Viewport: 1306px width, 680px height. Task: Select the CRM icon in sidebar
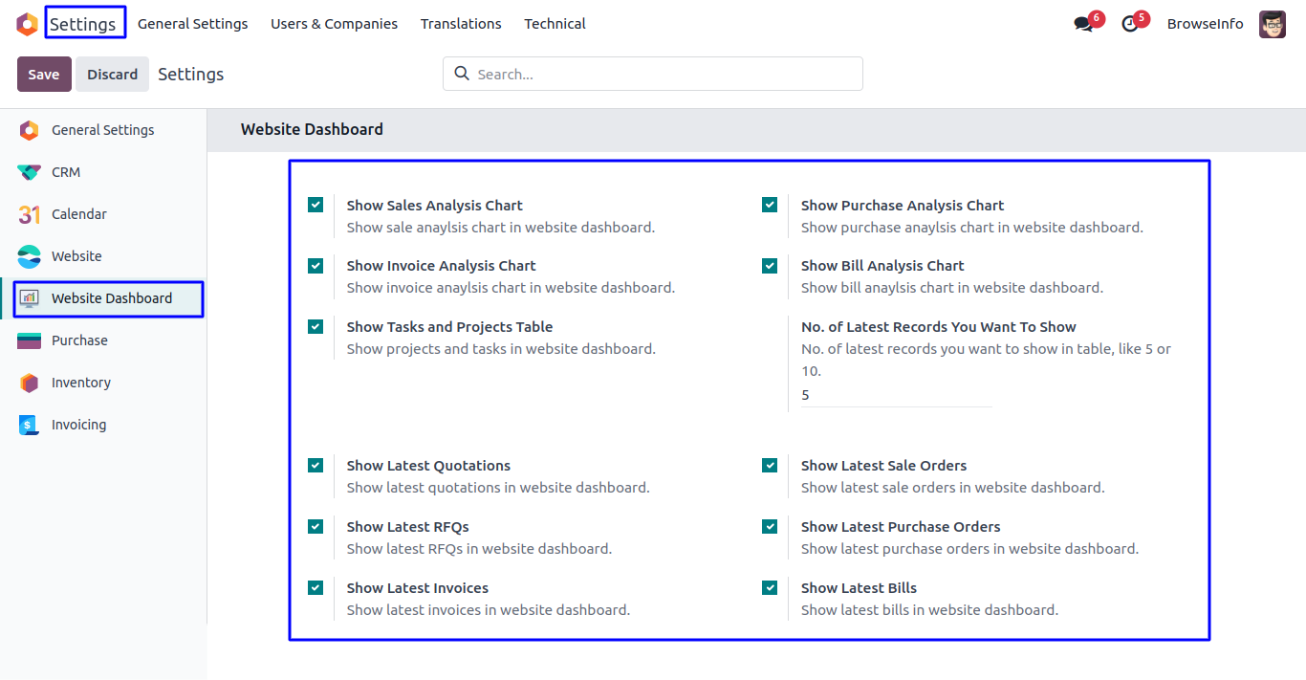(x=29, y=172)
